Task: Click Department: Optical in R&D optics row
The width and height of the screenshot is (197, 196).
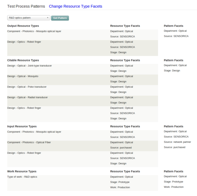Action: point(121,177)
